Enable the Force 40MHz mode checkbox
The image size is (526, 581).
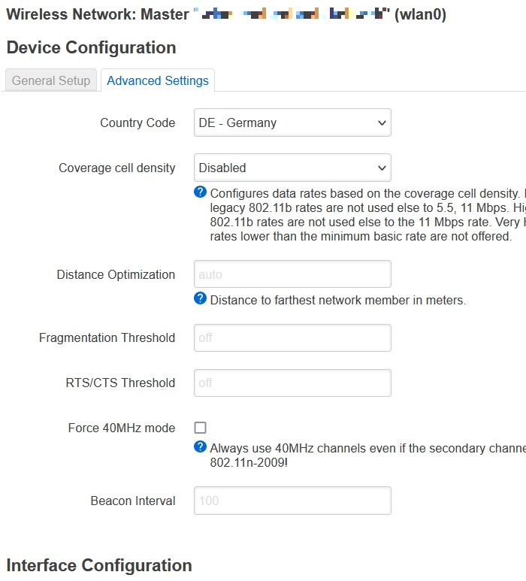click(x=201, y=428)
